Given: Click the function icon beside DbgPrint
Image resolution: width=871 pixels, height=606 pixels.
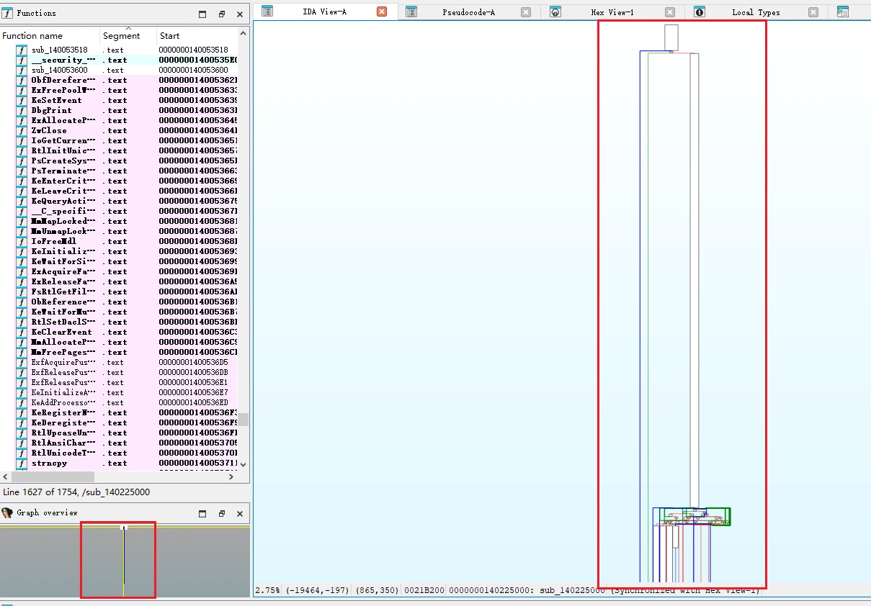Looking at the screenshot, I should point(22,110).
